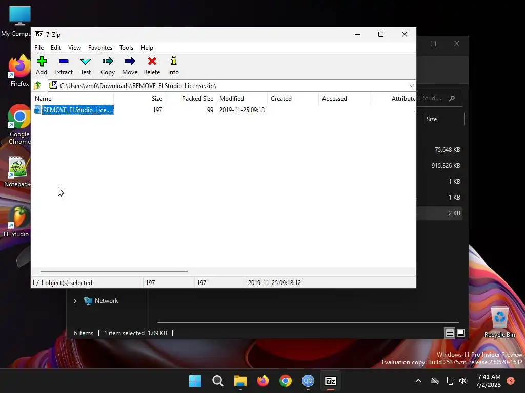Click the horizontal scrollbar in 7-Zip

click(114, 271)
